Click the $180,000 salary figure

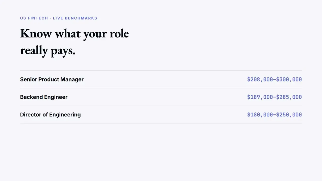click(260, 115)
